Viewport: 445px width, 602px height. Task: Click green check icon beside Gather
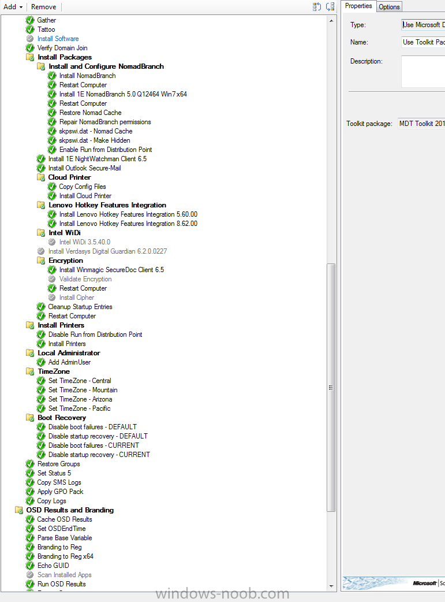pyautogui.click(x=30, y=20)
